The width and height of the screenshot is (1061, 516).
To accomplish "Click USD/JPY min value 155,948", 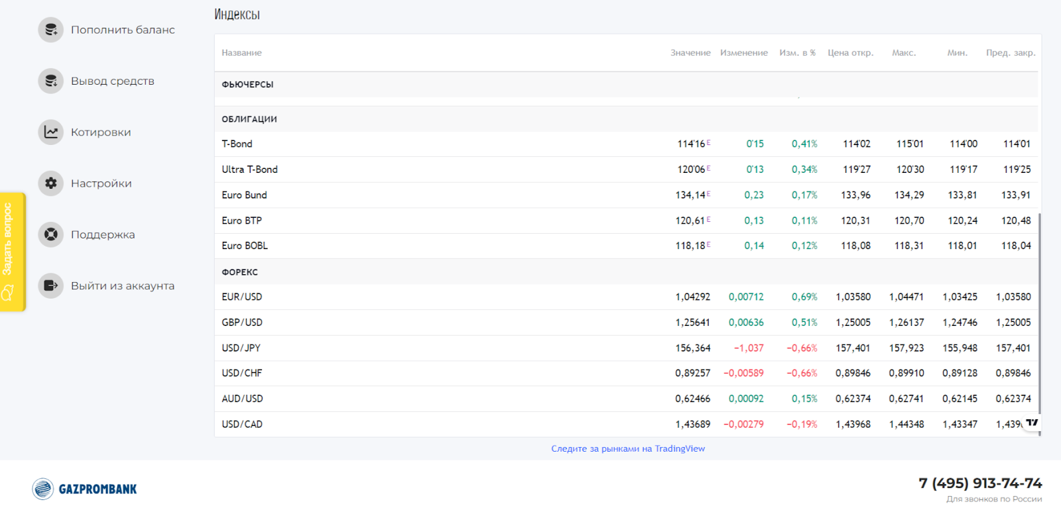I will pyautogui.click(x=960, y=348).
